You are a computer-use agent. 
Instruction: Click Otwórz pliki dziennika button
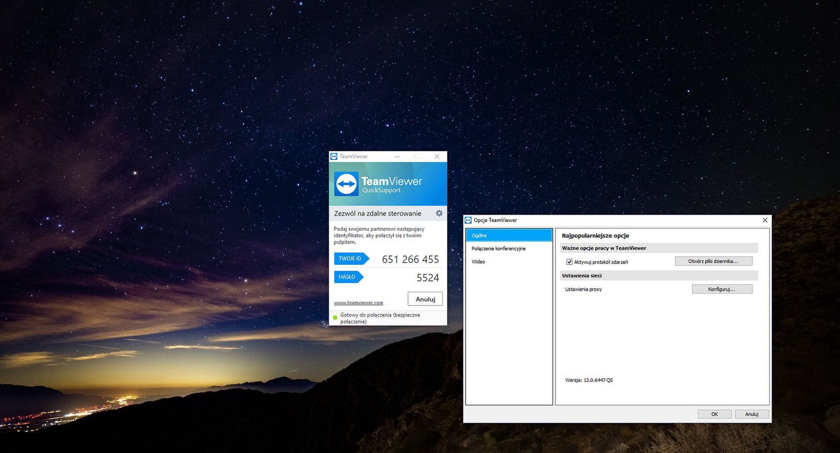(x=713, y=261)
